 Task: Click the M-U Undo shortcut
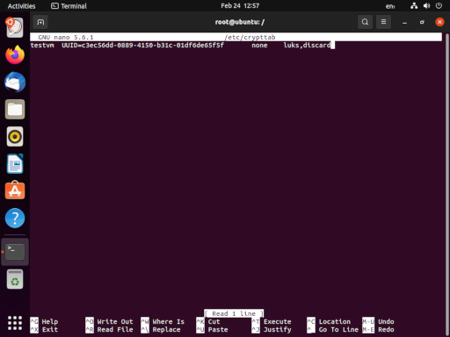pyautogui.click(x=378, y=321)
